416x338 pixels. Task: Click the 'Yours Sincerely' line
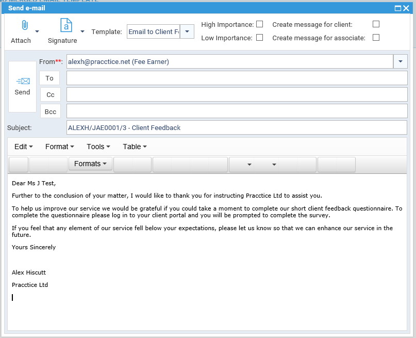click(34, 247)
